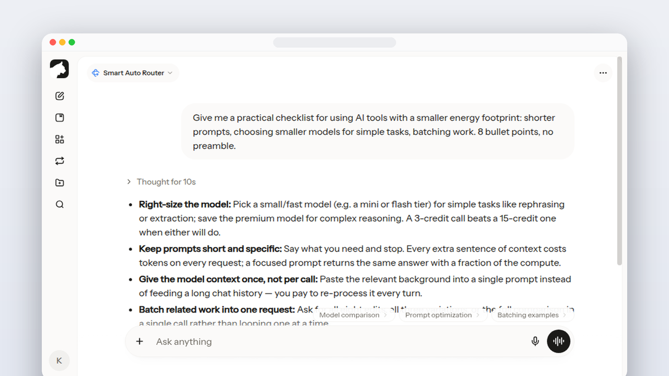This screenshot has width=669, height=376.
Task: Open the apps grid-plus icon in the sidebar
Action: (x=60, y=139)
